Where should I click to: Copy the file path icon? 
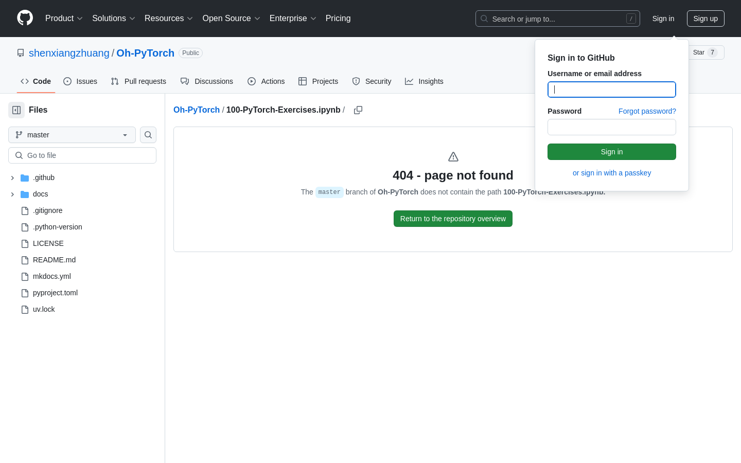coord(358,110)
